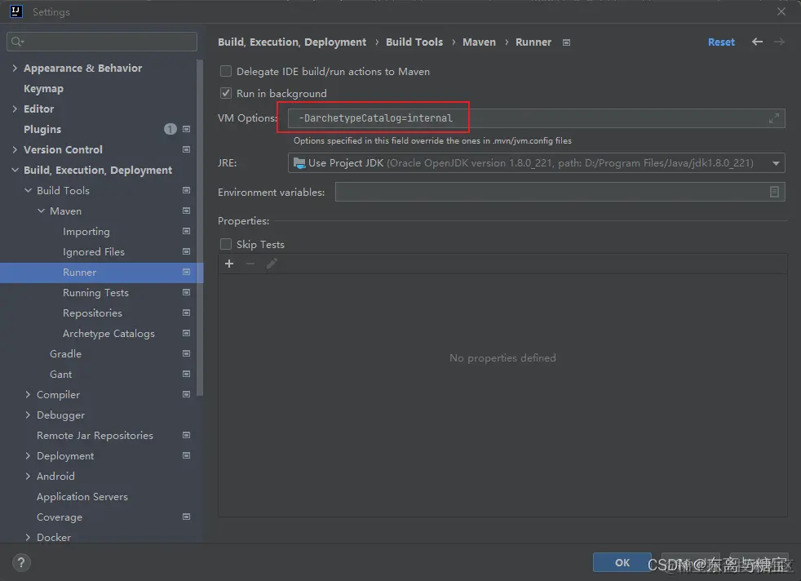Click the Environment variables input field

pos(560,192)
